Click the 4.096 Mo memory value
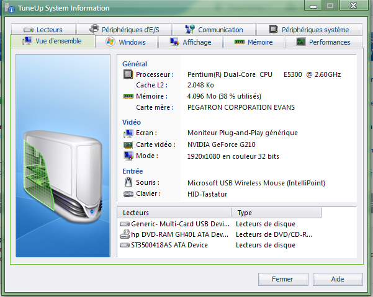 224,96
